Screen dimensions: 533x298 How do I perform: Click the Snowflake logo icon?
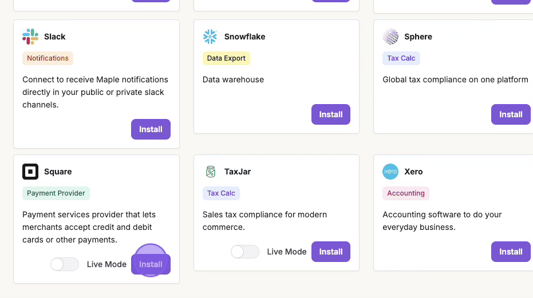pyautogui.click(x=210, y=37)
